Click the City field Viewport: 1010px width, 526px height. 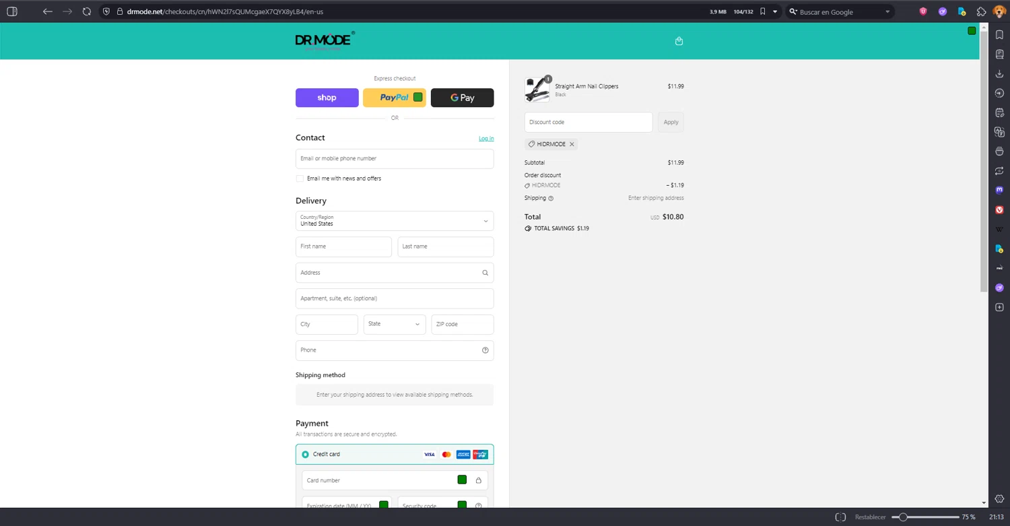(x=327, y=324)
